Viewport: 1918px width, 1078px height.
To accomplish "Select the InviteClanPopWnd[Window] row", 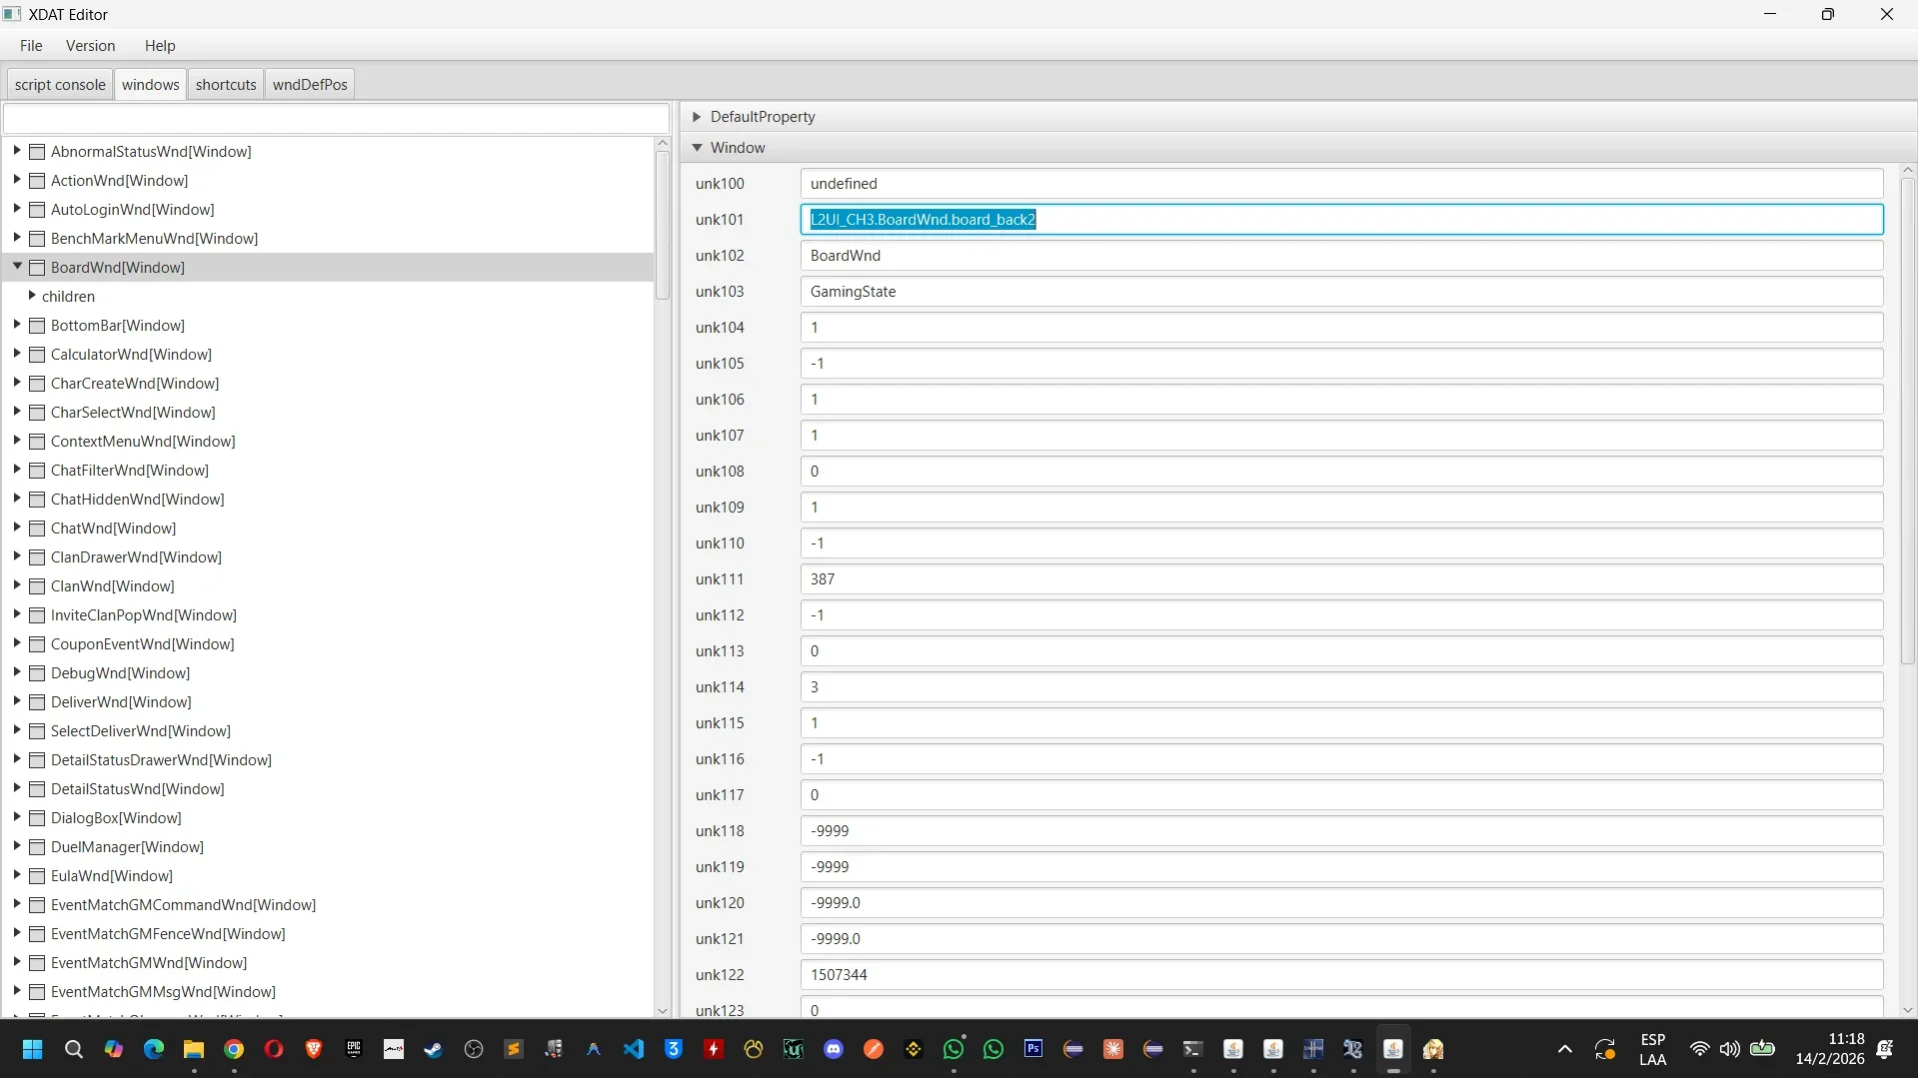I will coord(330,615).
